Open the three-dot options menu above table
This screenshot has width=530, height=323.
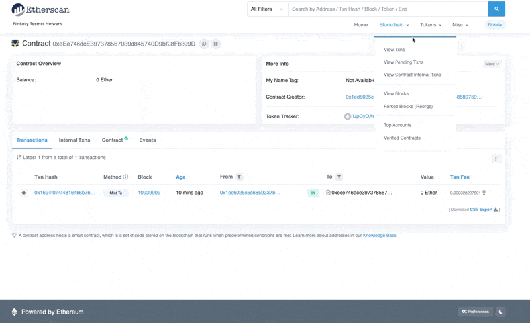coord(496,159)
